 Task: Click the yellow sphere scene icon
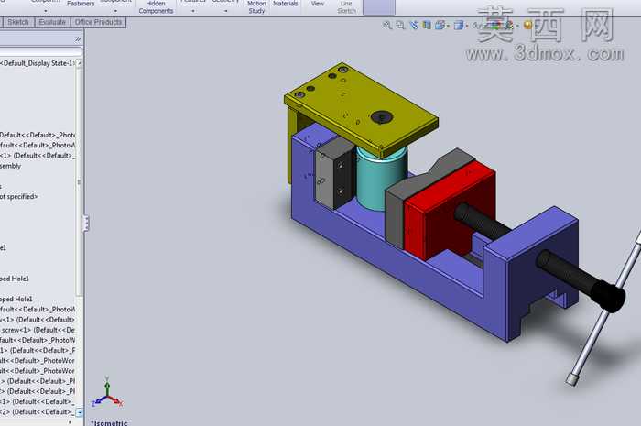527,26
